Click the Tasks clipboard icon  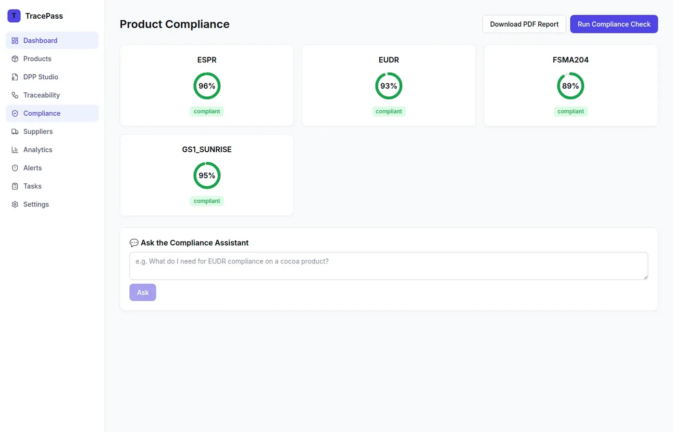tap(15, 187)
